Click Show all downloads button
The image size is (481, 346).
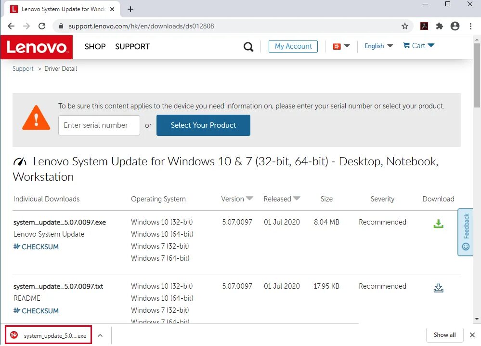[444, 335]
